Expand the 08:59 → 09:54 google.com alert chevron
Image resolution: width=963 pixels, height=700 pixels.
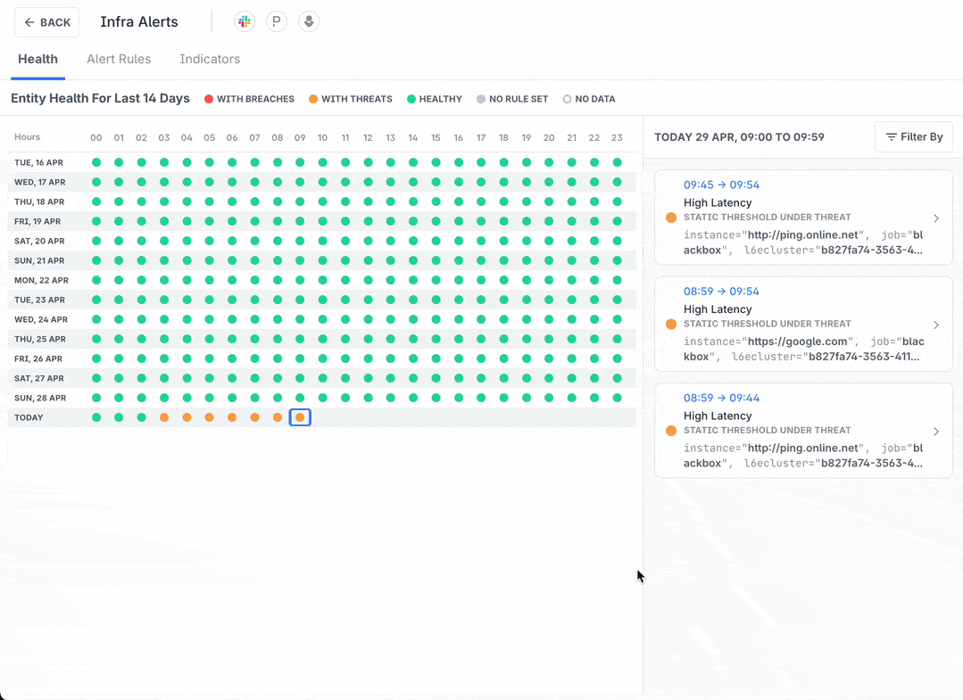935,325
